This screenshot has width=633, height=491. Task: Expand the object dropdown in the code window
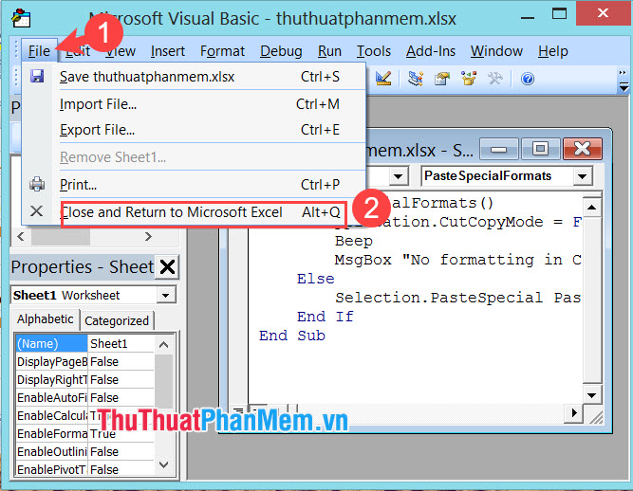tap(398, 176)
